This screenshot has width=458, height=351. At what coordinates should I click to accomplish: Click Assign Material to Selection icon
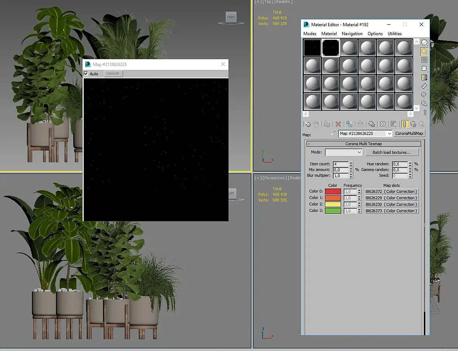tap(327, 124)
